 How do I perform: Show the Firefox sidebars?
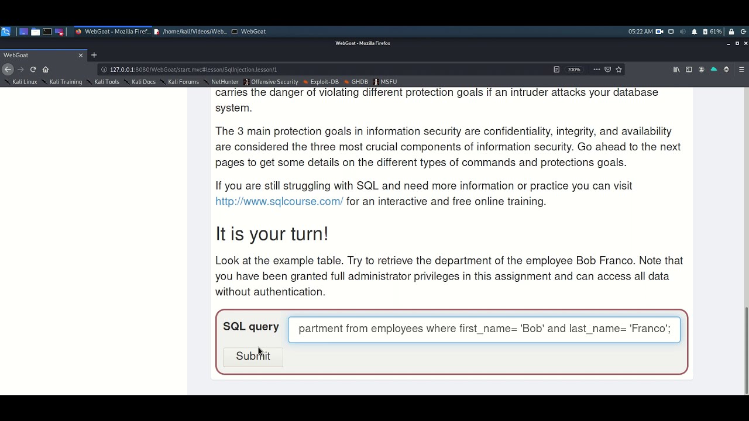coord(689,70)
